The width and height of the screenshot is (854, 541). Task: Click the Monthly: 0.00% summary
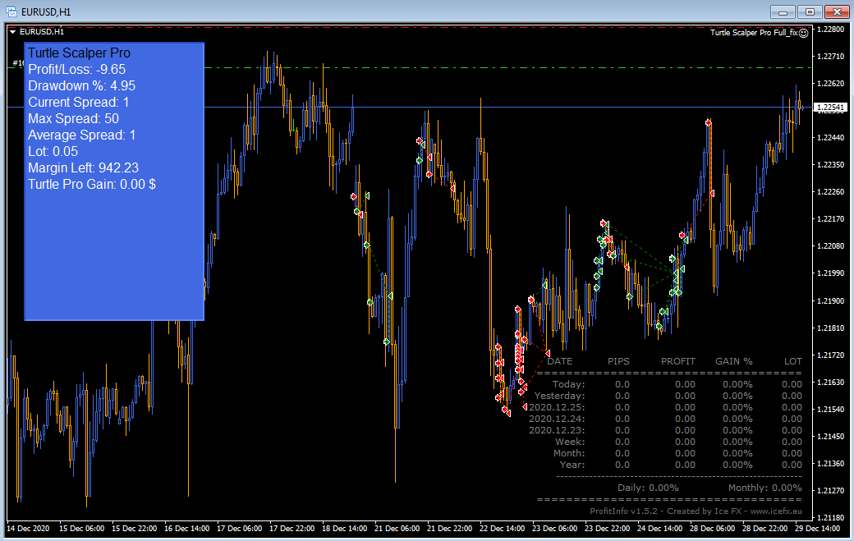coord(764,488)
